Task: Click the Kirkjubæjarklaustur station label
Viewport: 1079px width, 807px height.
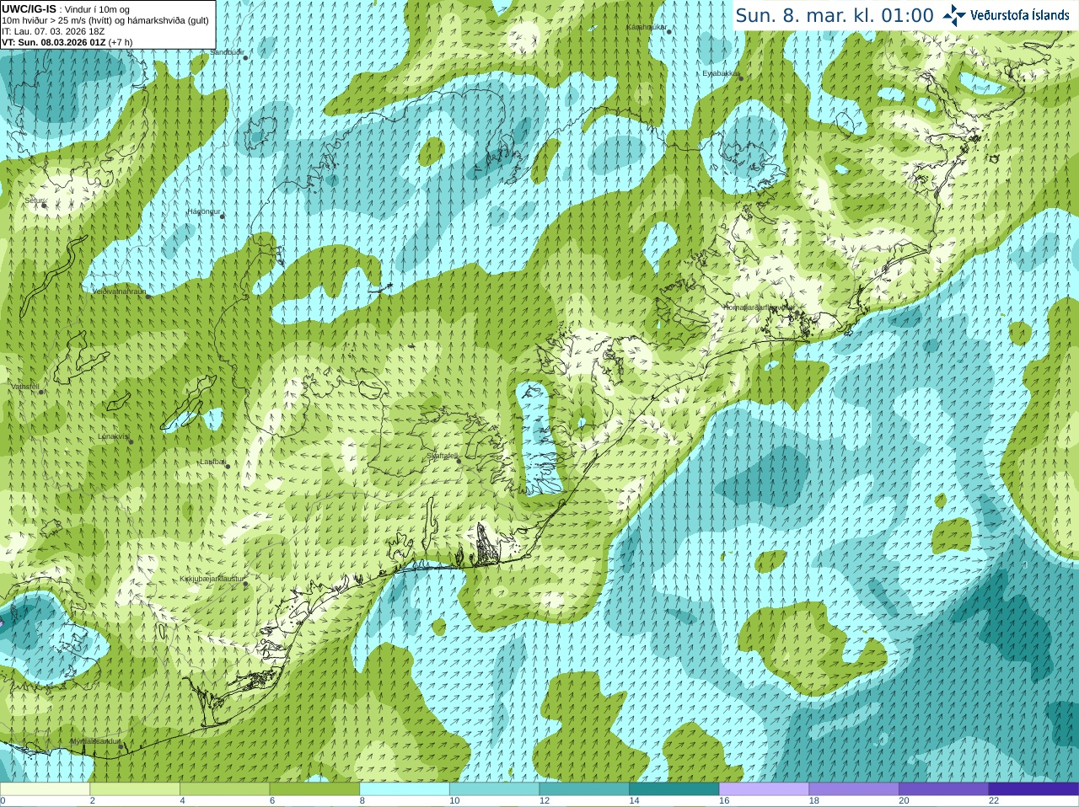Action: point(212,579)
